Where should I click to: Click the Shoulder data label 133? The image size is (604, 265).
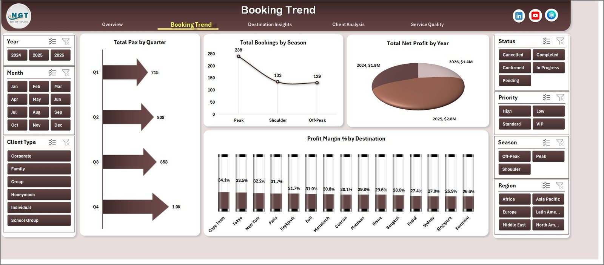tap(278, 75)
